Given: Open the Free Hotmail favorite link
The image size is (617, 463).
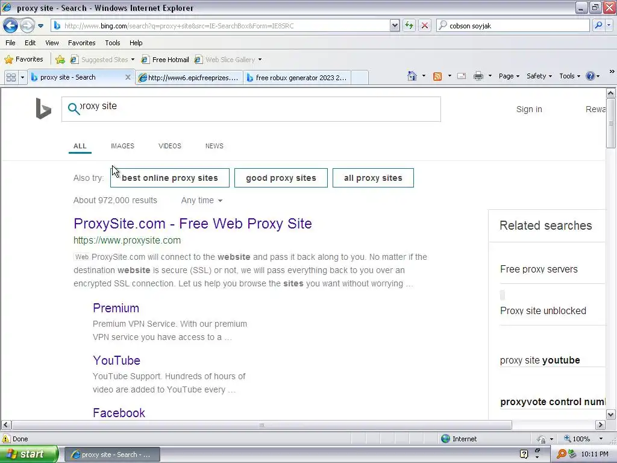Looking at the screenshot, I should pos(165,60).
